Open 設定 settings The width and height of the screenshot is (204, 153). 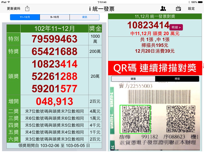191,9
